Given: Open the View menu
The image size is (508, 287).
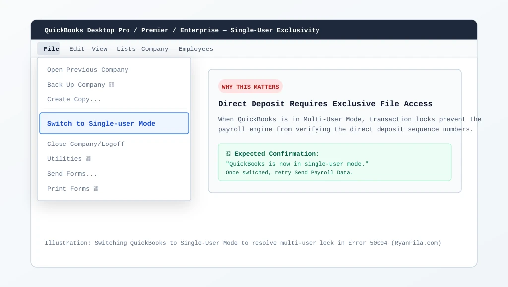Looking at the screenshot, I should tap(99, 49).
